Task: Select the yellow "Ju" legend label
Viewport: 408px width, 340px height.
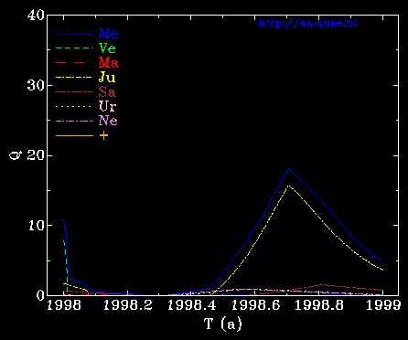Action: 107,78
